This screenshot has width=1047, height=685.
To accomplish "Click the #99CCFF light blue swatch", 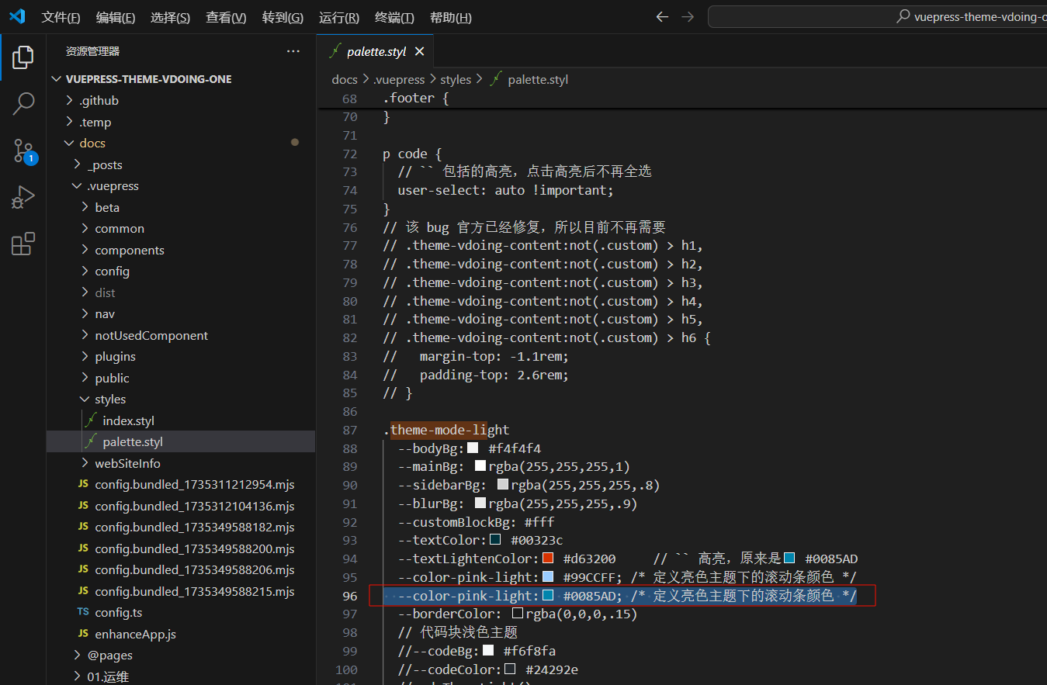I will (548, 576).
